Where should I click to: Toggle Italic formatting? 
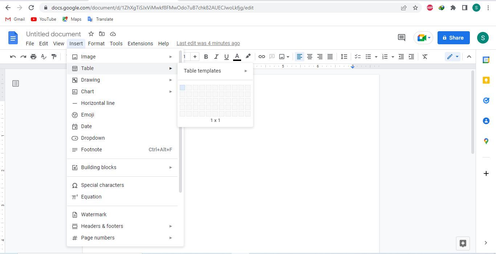(x=216, y=57)
